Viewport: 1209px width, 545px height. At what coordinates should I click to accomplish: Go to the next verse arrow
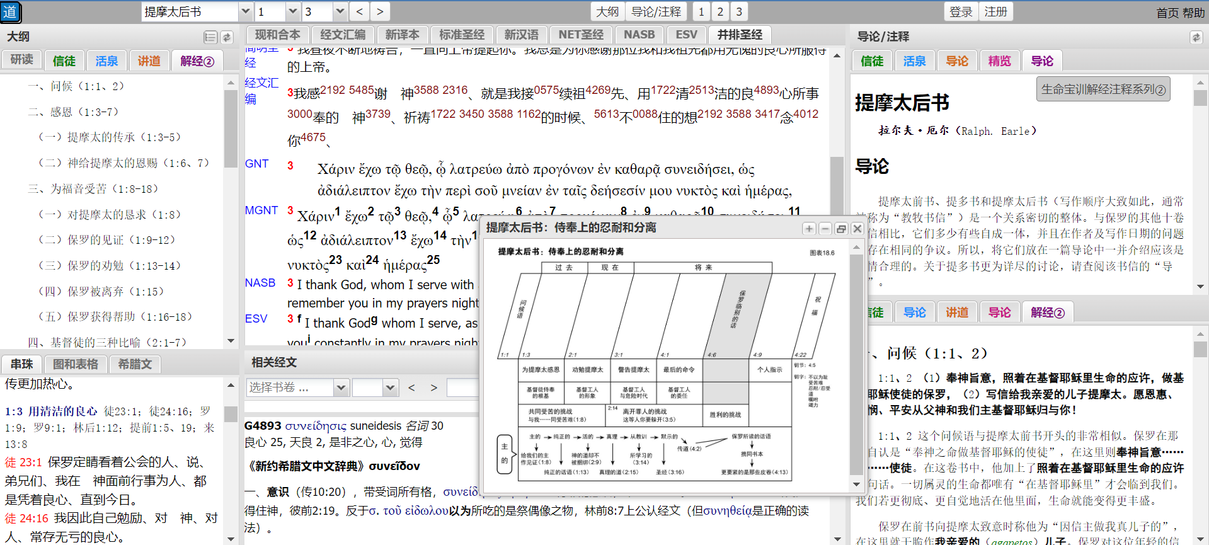[379, 11]
